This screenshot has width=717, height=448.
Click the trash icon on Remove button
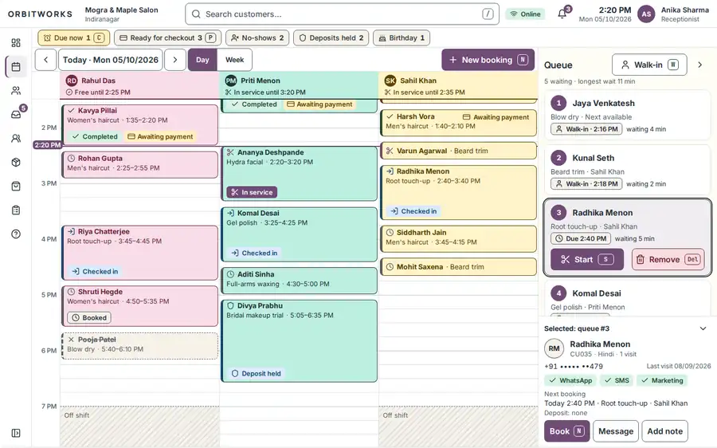click(641, 259)
